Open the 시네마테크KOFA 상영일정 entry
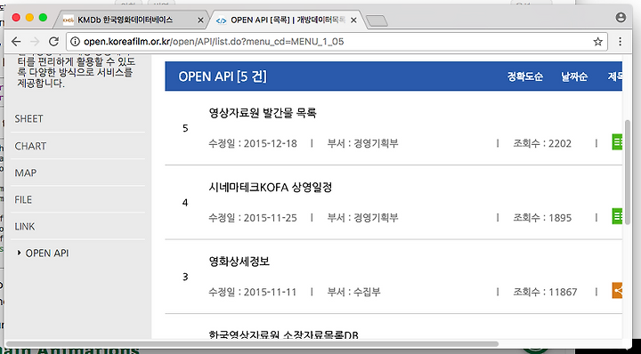Viewport: 641px width, 354px height. click(x=271, y=187)
